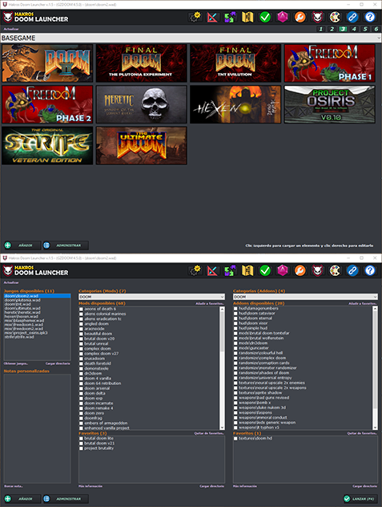382x507 pixels.
Task: Load the Project Osiris thumbnail
Action: pos(330,104)
